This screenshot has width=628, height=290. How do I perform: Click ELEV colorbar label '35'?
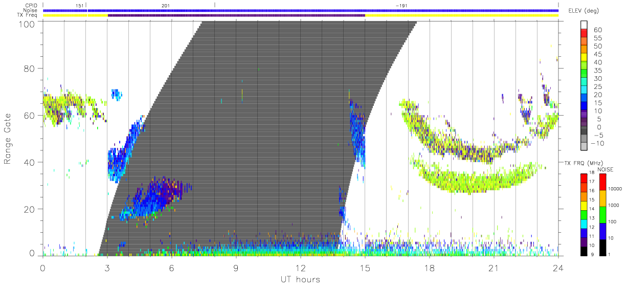(597, 71)
